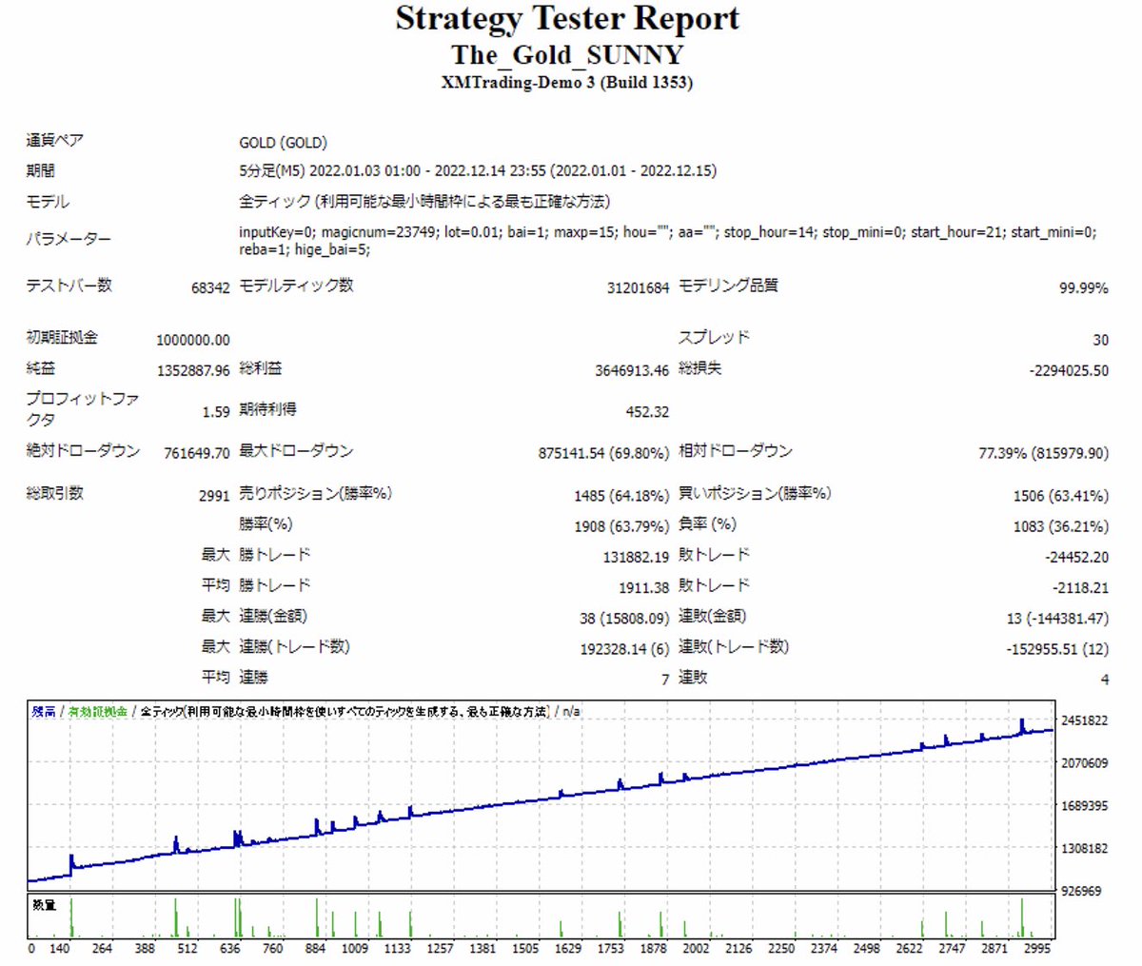Click gross profit 3646913.46
Viewport: 1142px width, 966px height.
tap(632, 370)
